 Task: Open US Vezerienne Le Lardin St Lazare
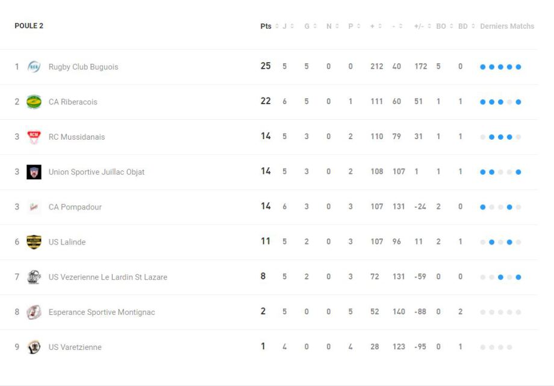108,277
